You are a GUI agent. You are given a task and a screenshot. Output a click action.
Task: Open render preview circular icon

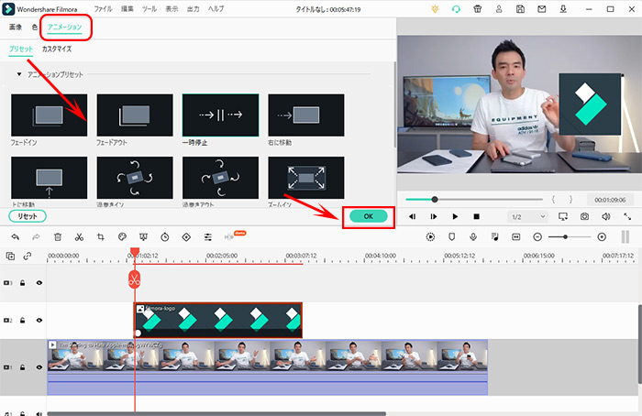click(430, 236)
